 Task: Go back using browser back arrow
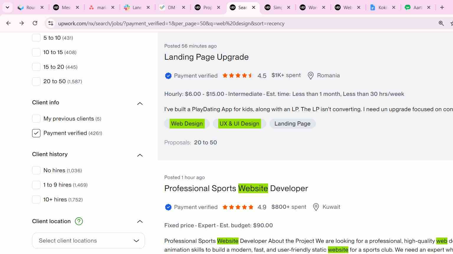pos(8,23)
